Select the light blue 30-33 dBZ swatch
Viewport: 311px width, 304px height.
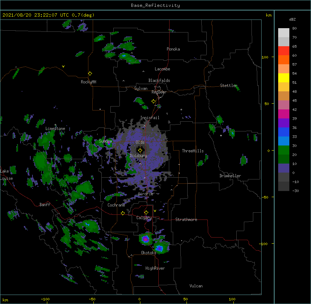284,141
